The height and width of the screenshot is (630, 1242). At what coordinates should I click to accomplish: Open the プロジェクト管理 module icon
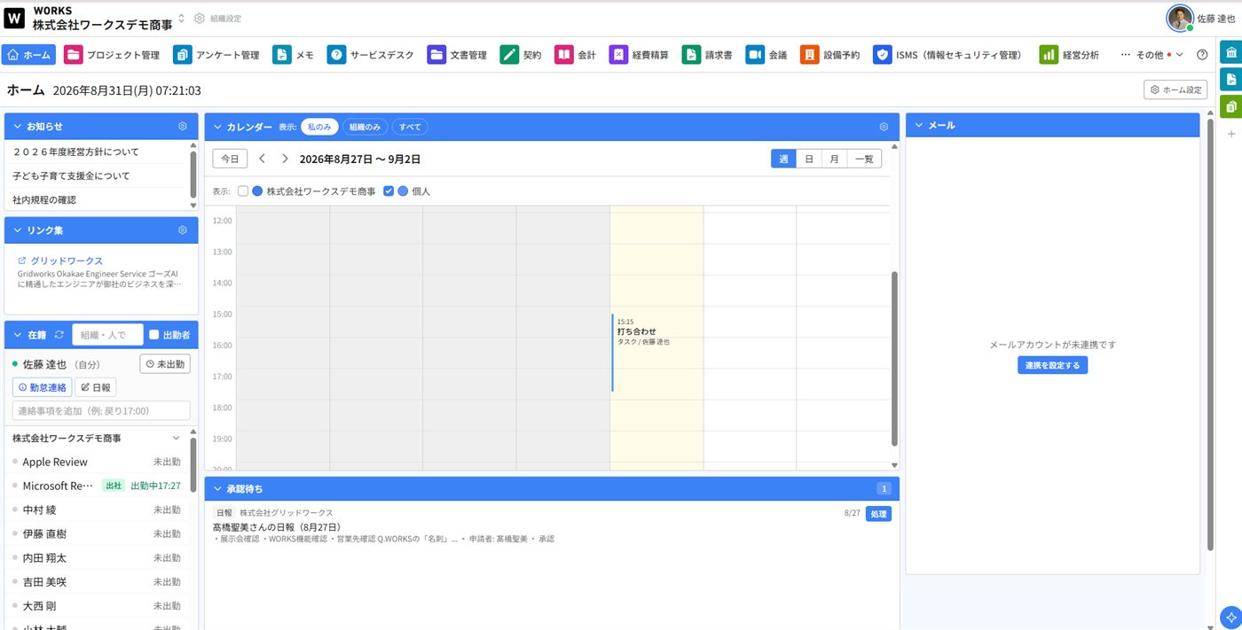click(x=74, y=55)
